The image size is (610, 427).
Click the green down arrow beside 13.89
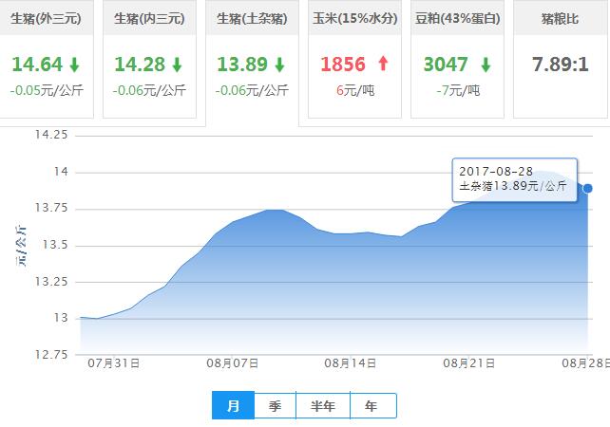pos(279,65)
